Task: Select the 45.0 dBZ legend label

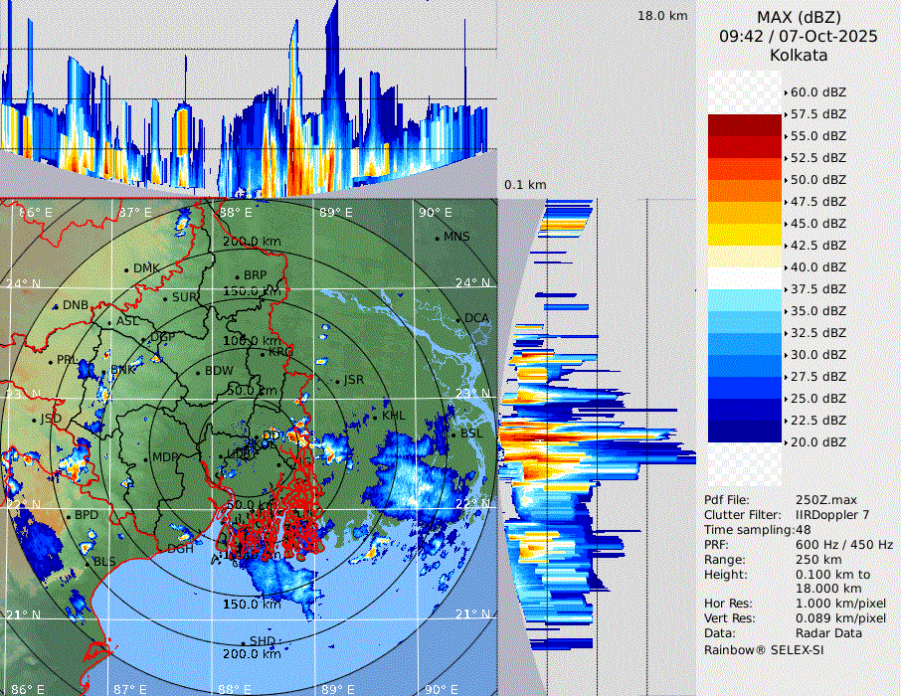Action: tap(817, 223)
